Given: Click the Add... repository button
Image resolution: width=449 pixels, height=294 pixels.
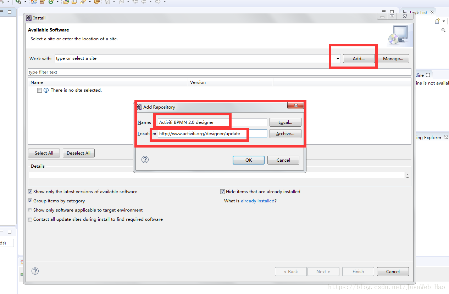Looking at the screenshot, I should pyautogui.click(x=359, y=59).
